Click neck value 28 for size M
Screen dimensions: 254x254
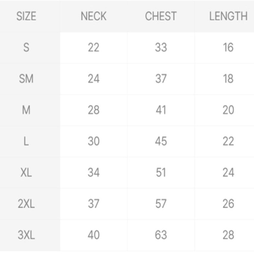[x=94, y=110]
